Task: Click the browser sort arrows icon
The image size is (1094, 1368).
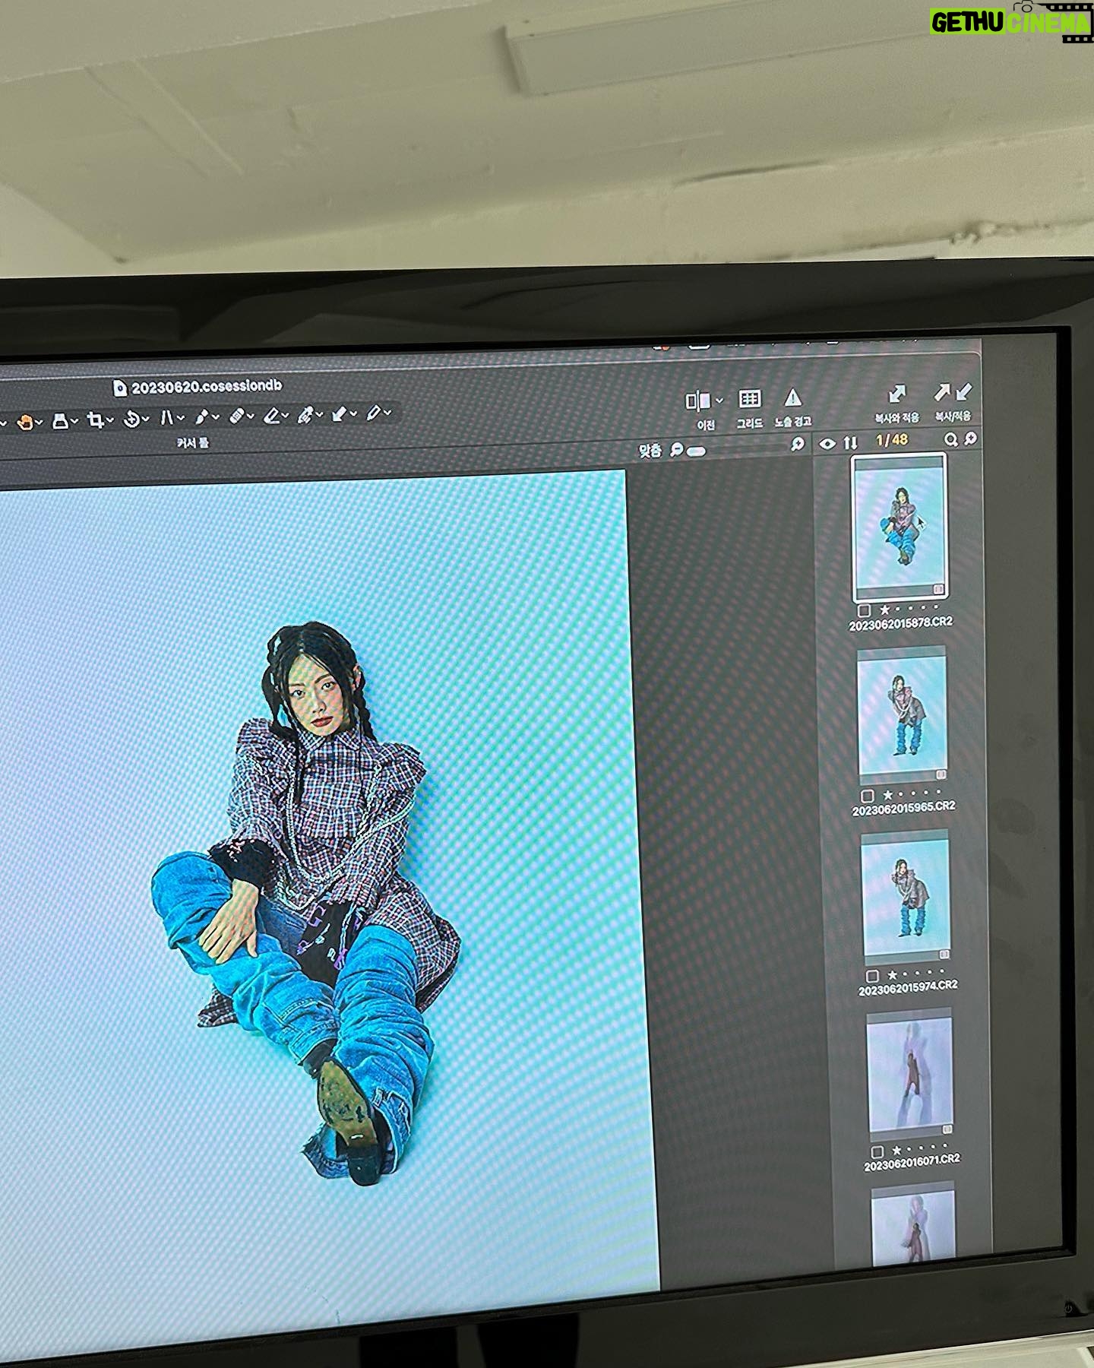Action: coord(850,442)
